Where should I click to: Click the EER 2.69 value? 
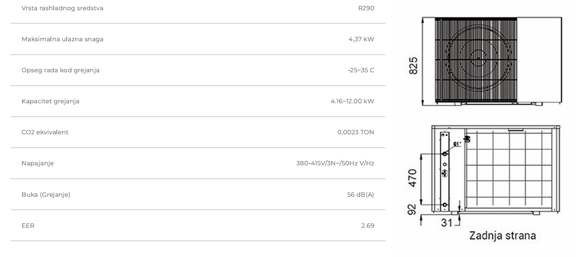[367, 226]
